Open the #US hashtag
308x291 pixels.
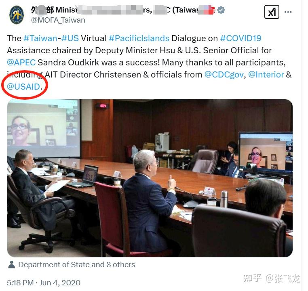[70, 38]
